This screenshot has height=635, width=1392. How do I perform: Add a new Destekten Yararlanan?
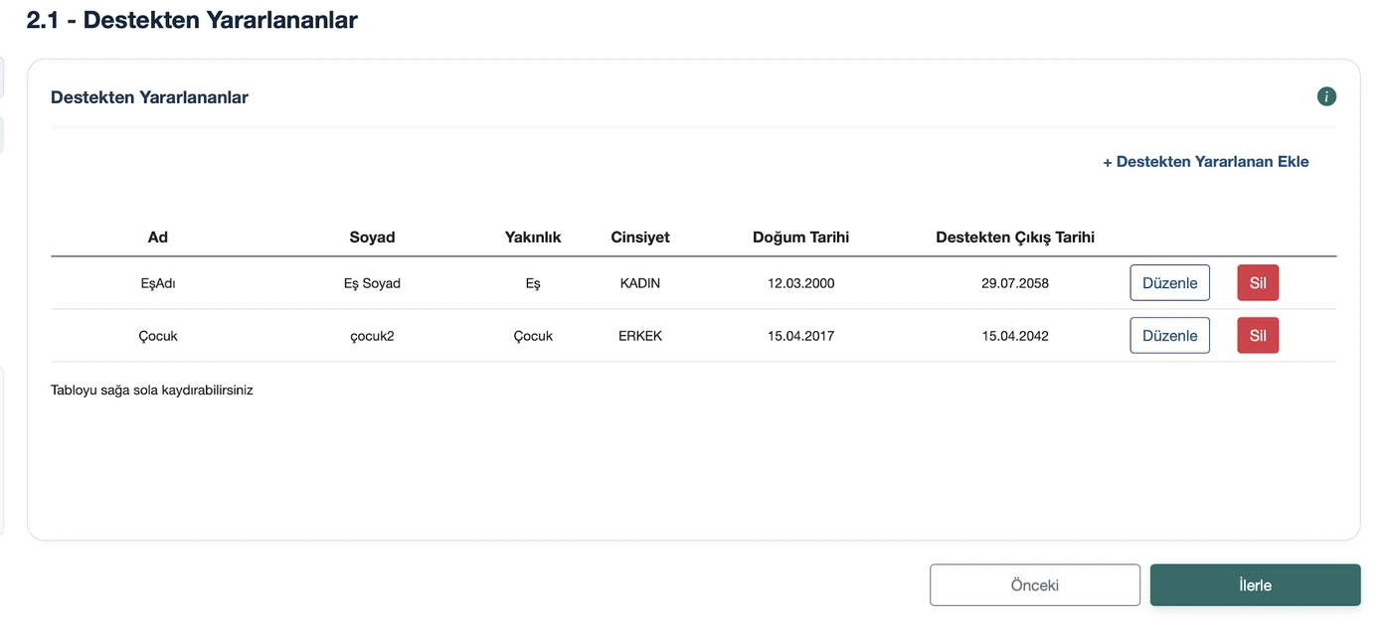(x=1206, y=161)
